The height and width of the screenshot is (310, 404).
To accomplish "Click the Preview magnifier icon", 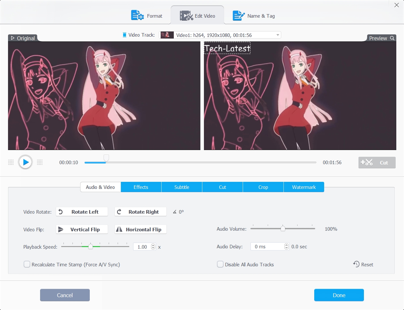I will point(392,38).
